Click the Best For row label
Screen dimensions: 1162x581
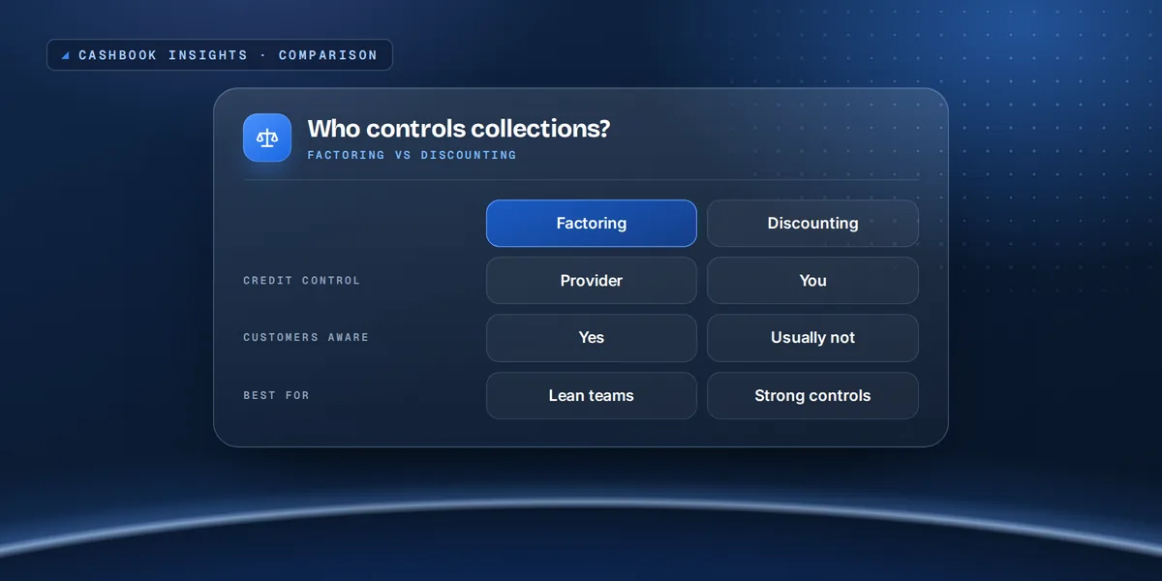click(x=277, y=396)
